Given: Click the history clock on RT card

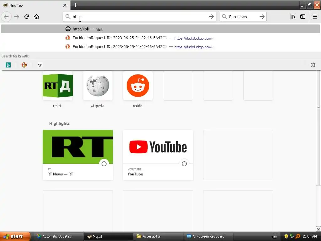Looking at the screenshot, I should point(104,164).
